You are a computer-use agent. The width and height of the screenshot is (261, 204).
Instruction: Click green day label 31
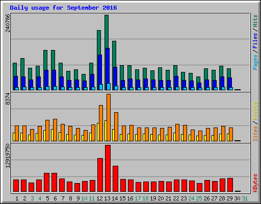click(x=245, y=198)
